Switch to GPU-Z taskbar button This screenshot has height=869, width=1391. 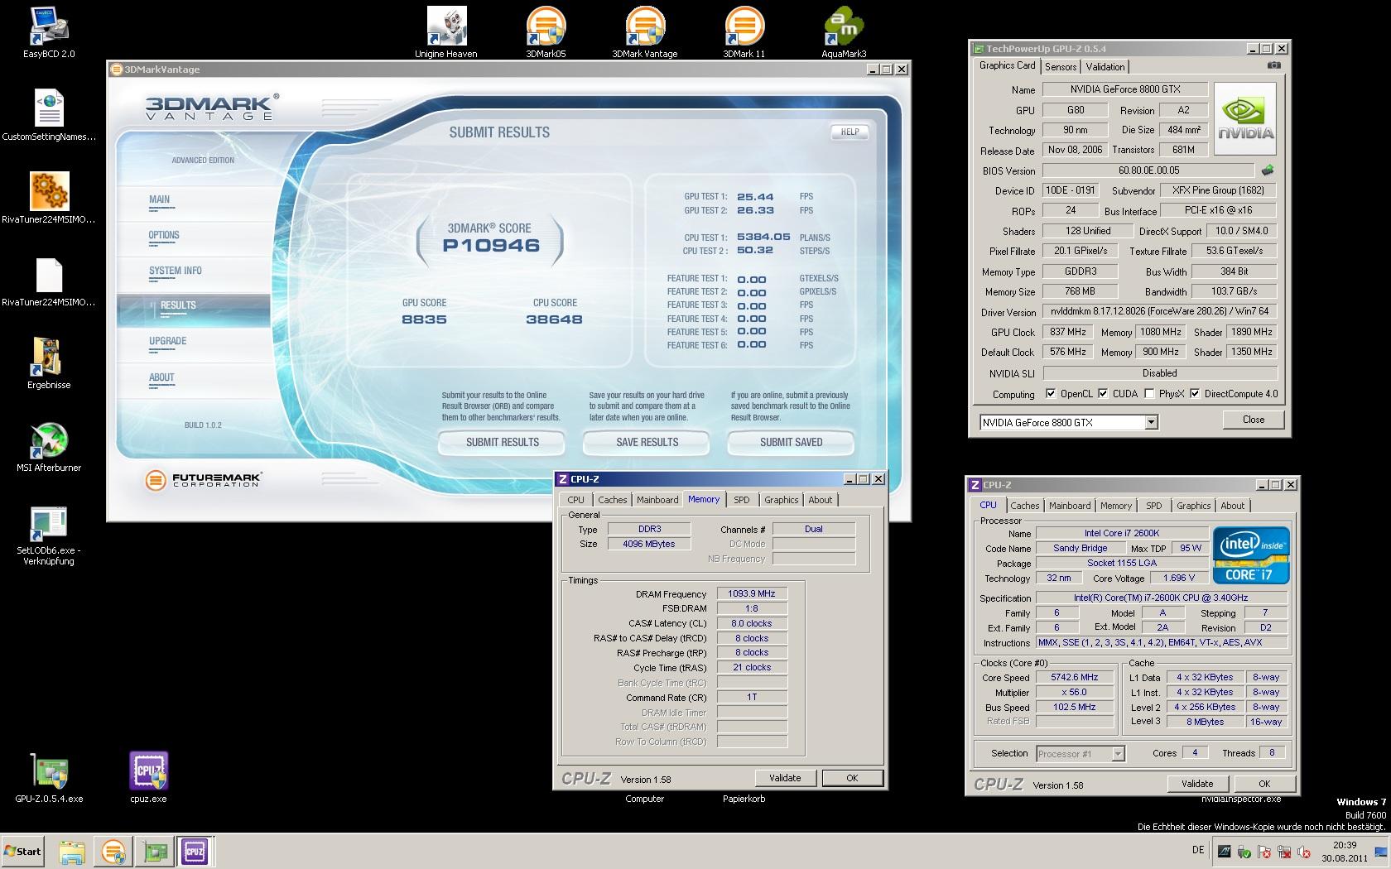pos(153,851)
